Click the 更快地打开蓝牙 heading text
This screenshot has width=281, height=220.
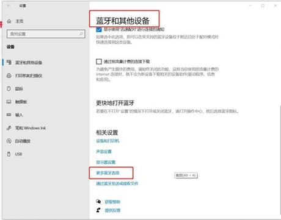115,103
